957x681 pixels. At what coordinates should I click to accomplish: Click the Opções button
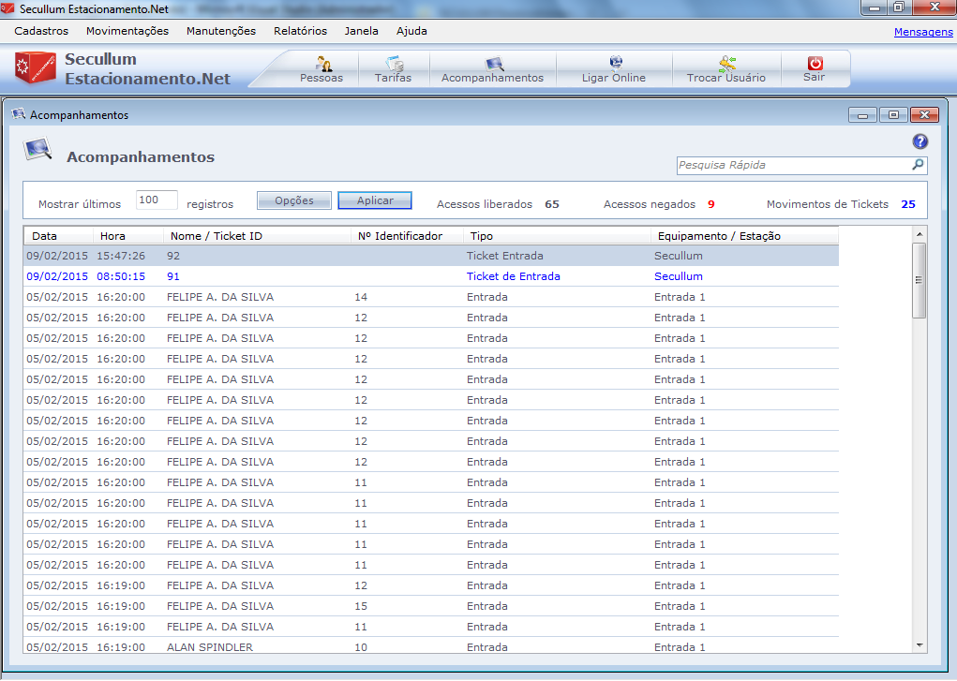294,200
